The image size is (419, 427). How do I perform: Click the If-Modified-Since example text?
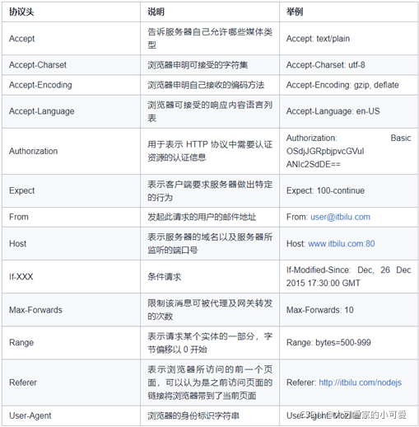[349, 276]
